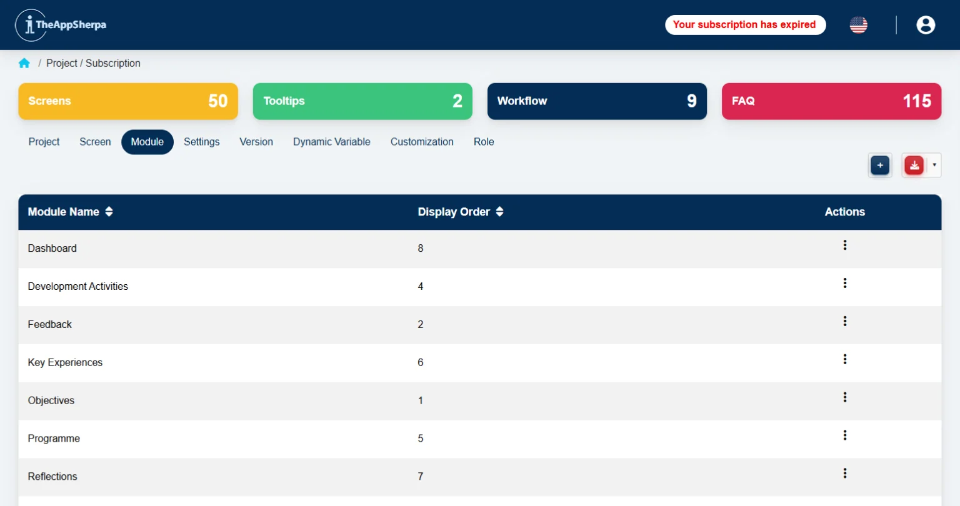Select the Customization tab
The width and height of the screenshot is (960, 506).
pos(422,142)
